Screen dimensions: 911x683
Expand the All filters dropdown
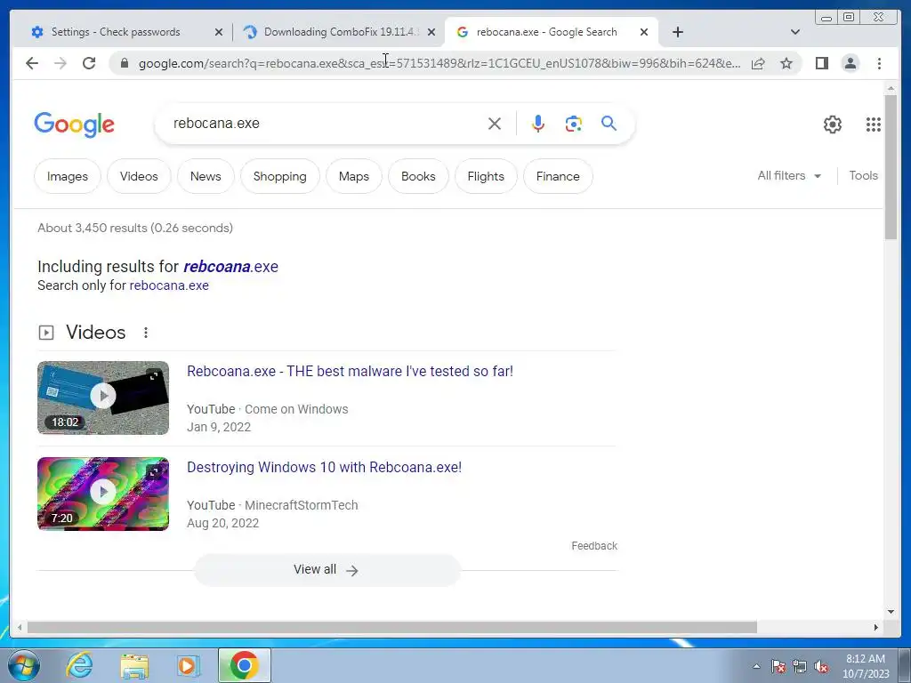click(x=789, y=175)
